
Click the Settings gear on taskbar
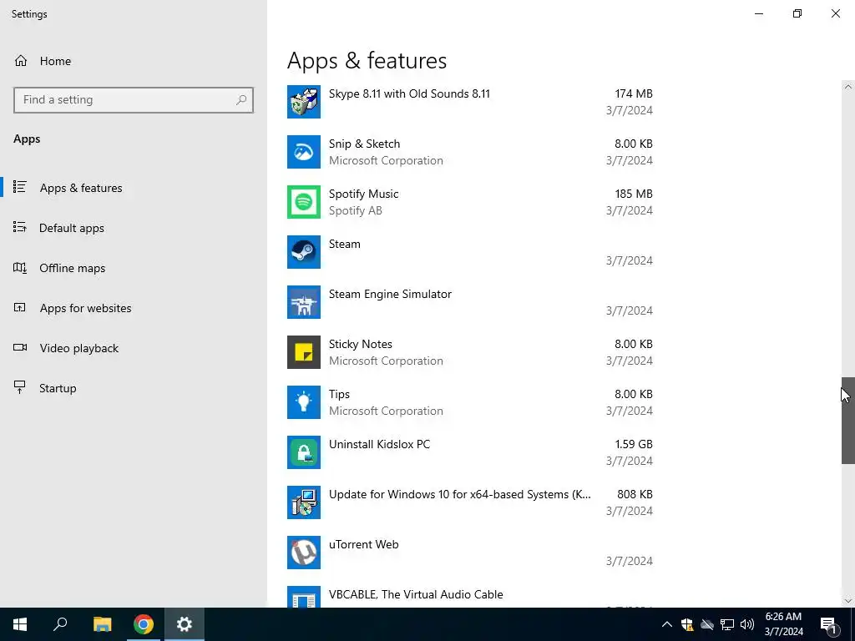[x=185, y=624]
